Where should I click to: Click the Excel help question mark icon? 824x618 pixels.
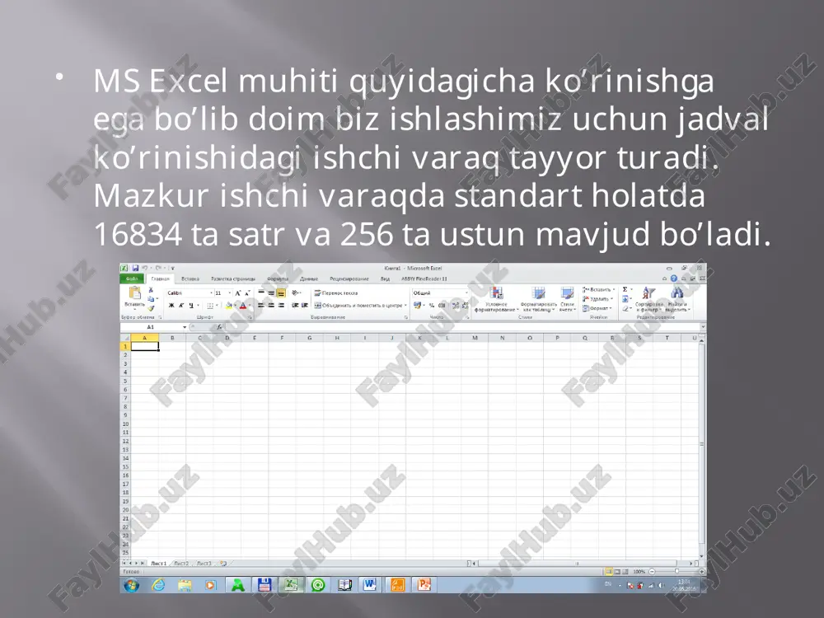click(x=674, y=279)
